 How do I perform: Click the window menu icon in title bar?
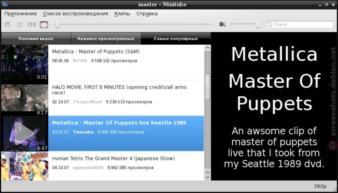pyautogui.click(x=5, y=4)
